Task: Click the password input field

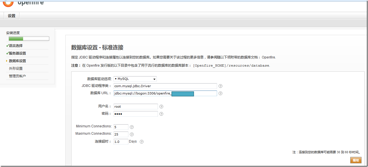Action: point(136,114)
